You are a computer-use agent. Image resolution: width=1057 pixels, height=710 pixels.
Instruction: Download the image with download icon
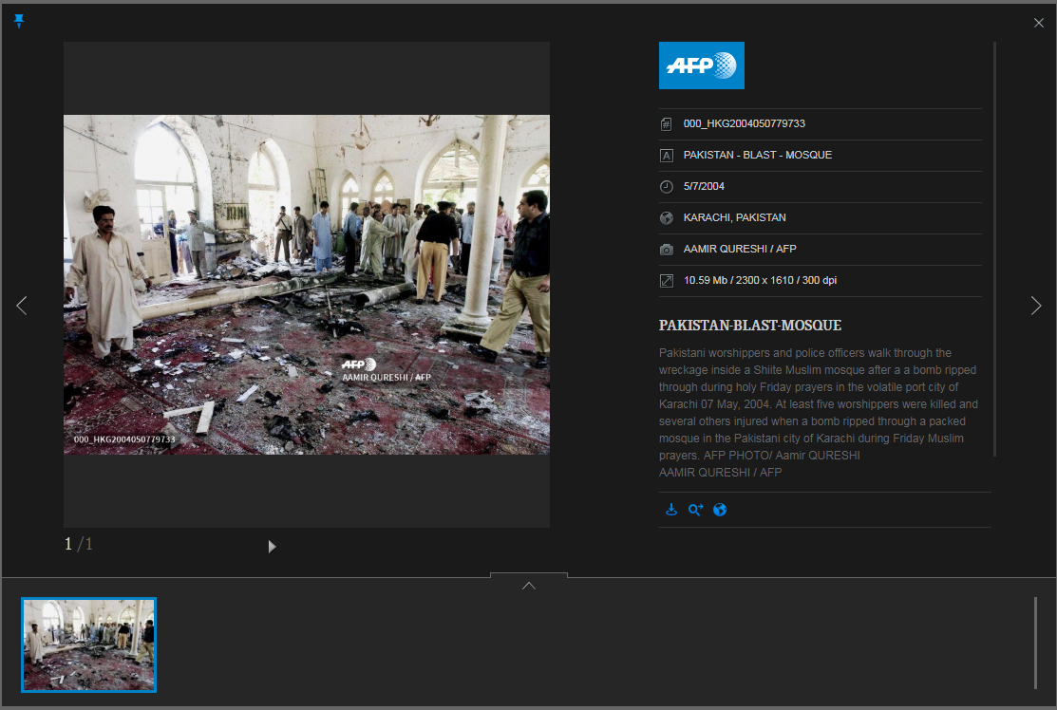670,510
